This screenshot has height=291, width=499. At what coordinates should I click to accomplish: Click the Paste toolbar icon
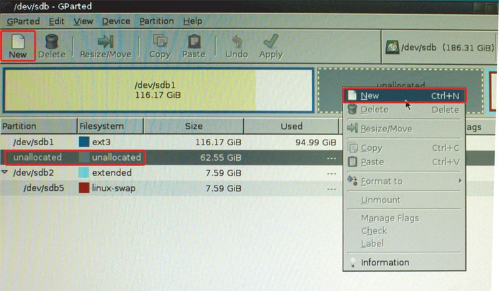click(194, 42)
